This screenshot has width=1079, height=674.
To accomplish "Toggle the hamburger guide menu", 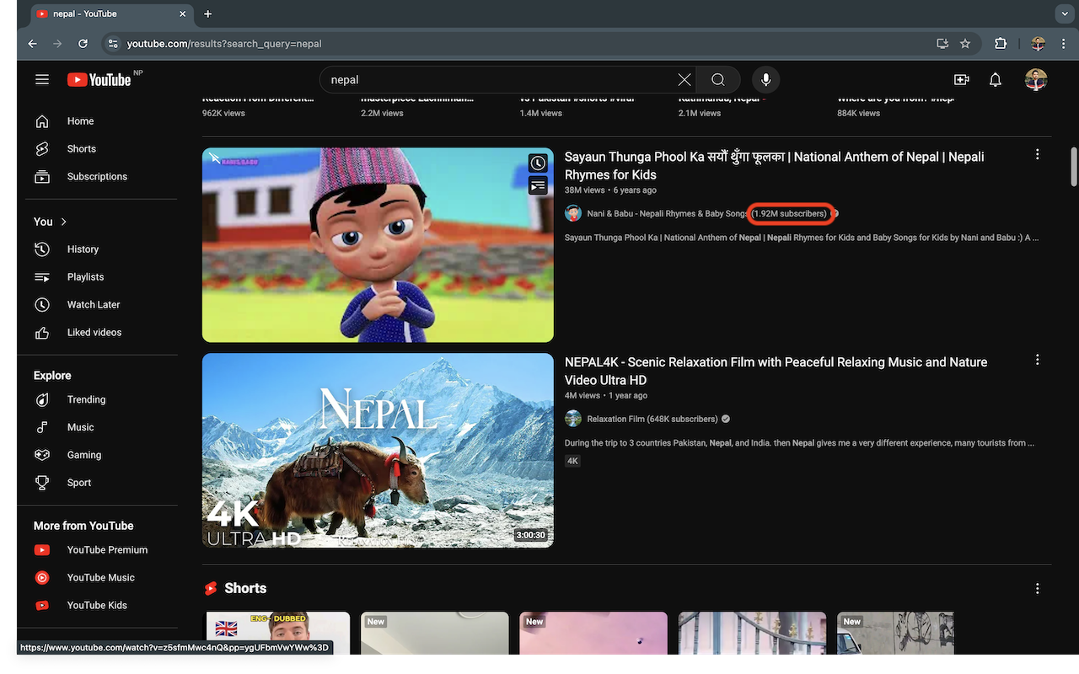I will click(x=42, y=79).
